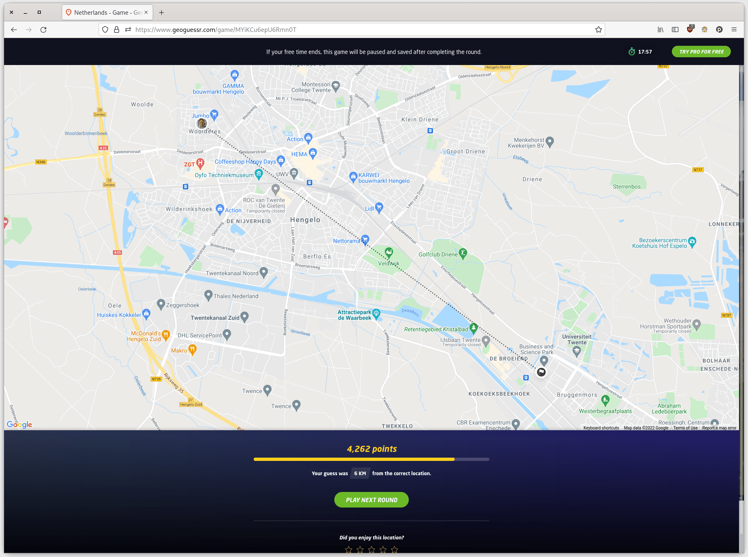Viewport: 748px width, 557px height.
Task: Click the Huiskes-Kokkeler pin
Action: (146, 314)
